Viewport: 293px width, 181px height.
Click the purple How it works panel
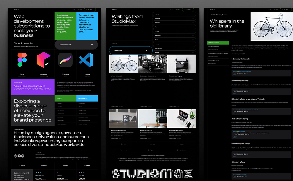[x=33, y=87]
